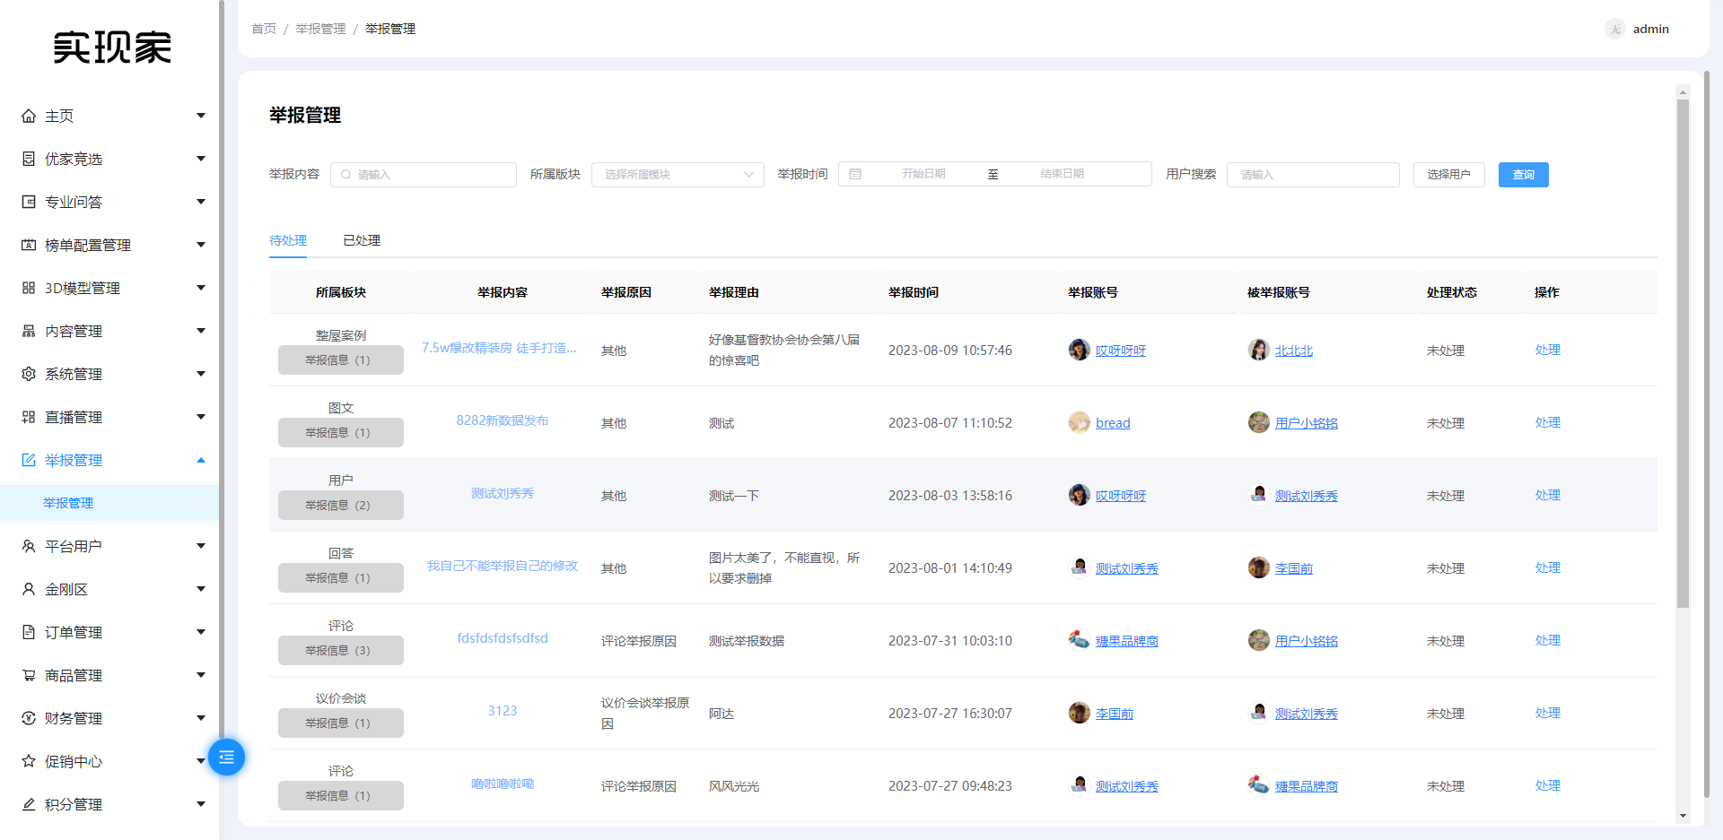Screen dimensions: 1723x840
Task: Expand the 专业问答 menu arrow
Action: pos(201,202)
